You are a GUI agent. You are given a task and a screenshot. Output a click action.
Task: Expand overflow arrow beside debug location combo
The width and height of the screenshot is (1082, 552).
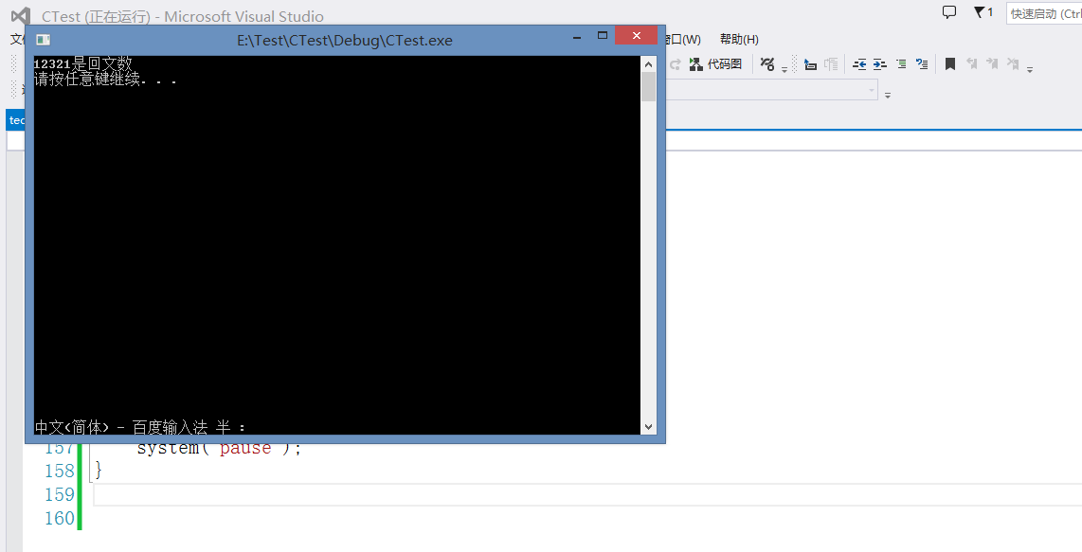(888, 96)
